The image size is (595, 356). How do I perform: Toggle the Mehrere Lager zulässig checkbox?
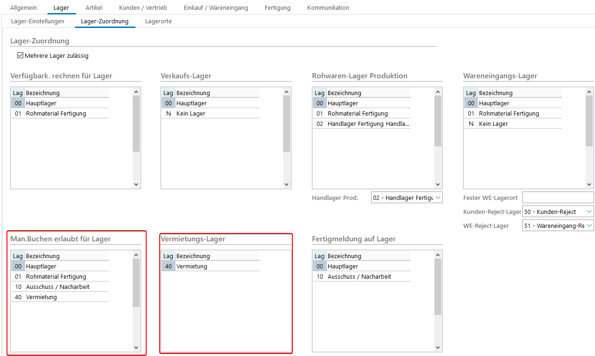tap(20, 56)
